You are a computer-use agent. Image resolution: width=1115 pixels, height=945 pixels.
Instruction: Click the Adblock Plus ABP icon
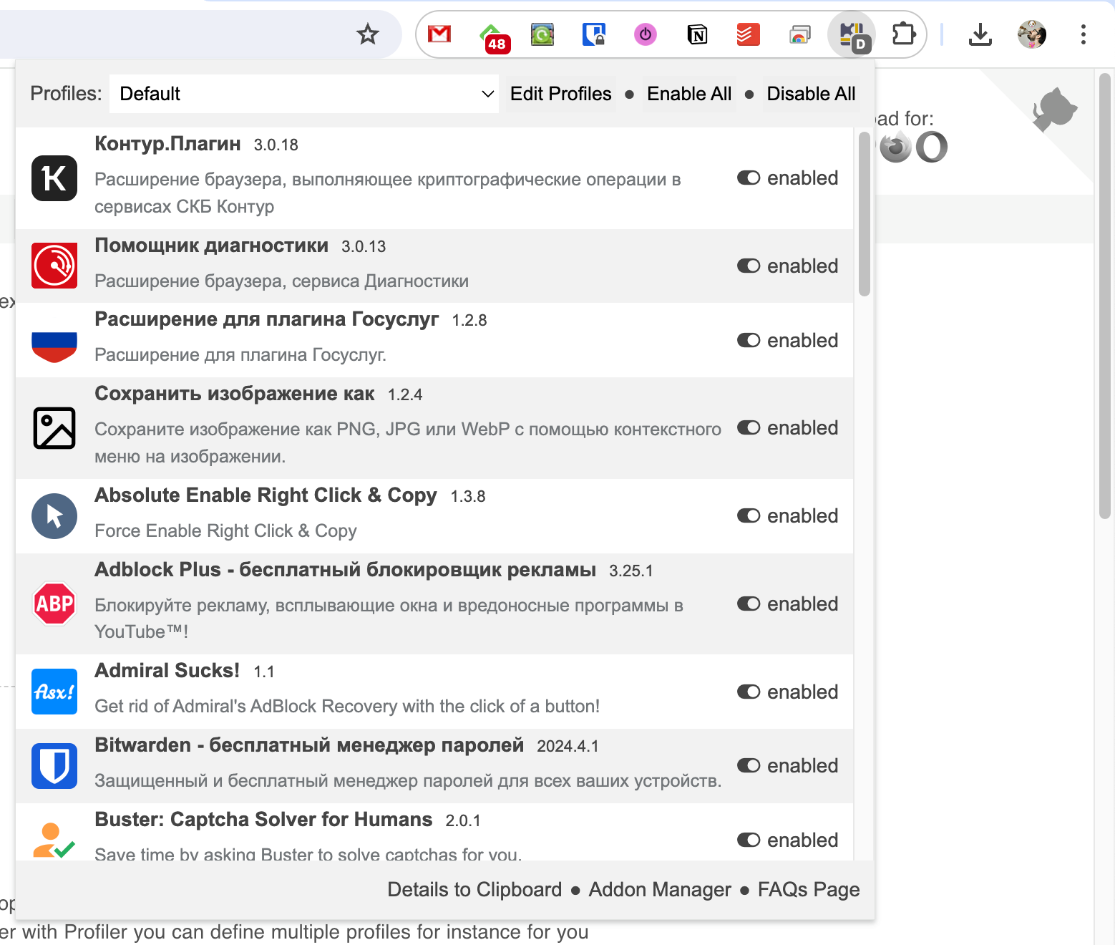pos(54,604)
